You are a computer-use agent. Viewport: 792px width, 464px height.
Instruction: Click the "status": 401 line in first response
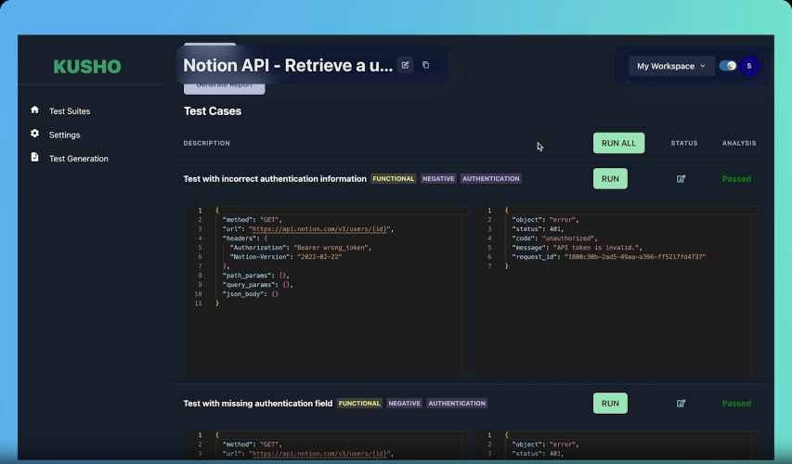tap(538, 228)
